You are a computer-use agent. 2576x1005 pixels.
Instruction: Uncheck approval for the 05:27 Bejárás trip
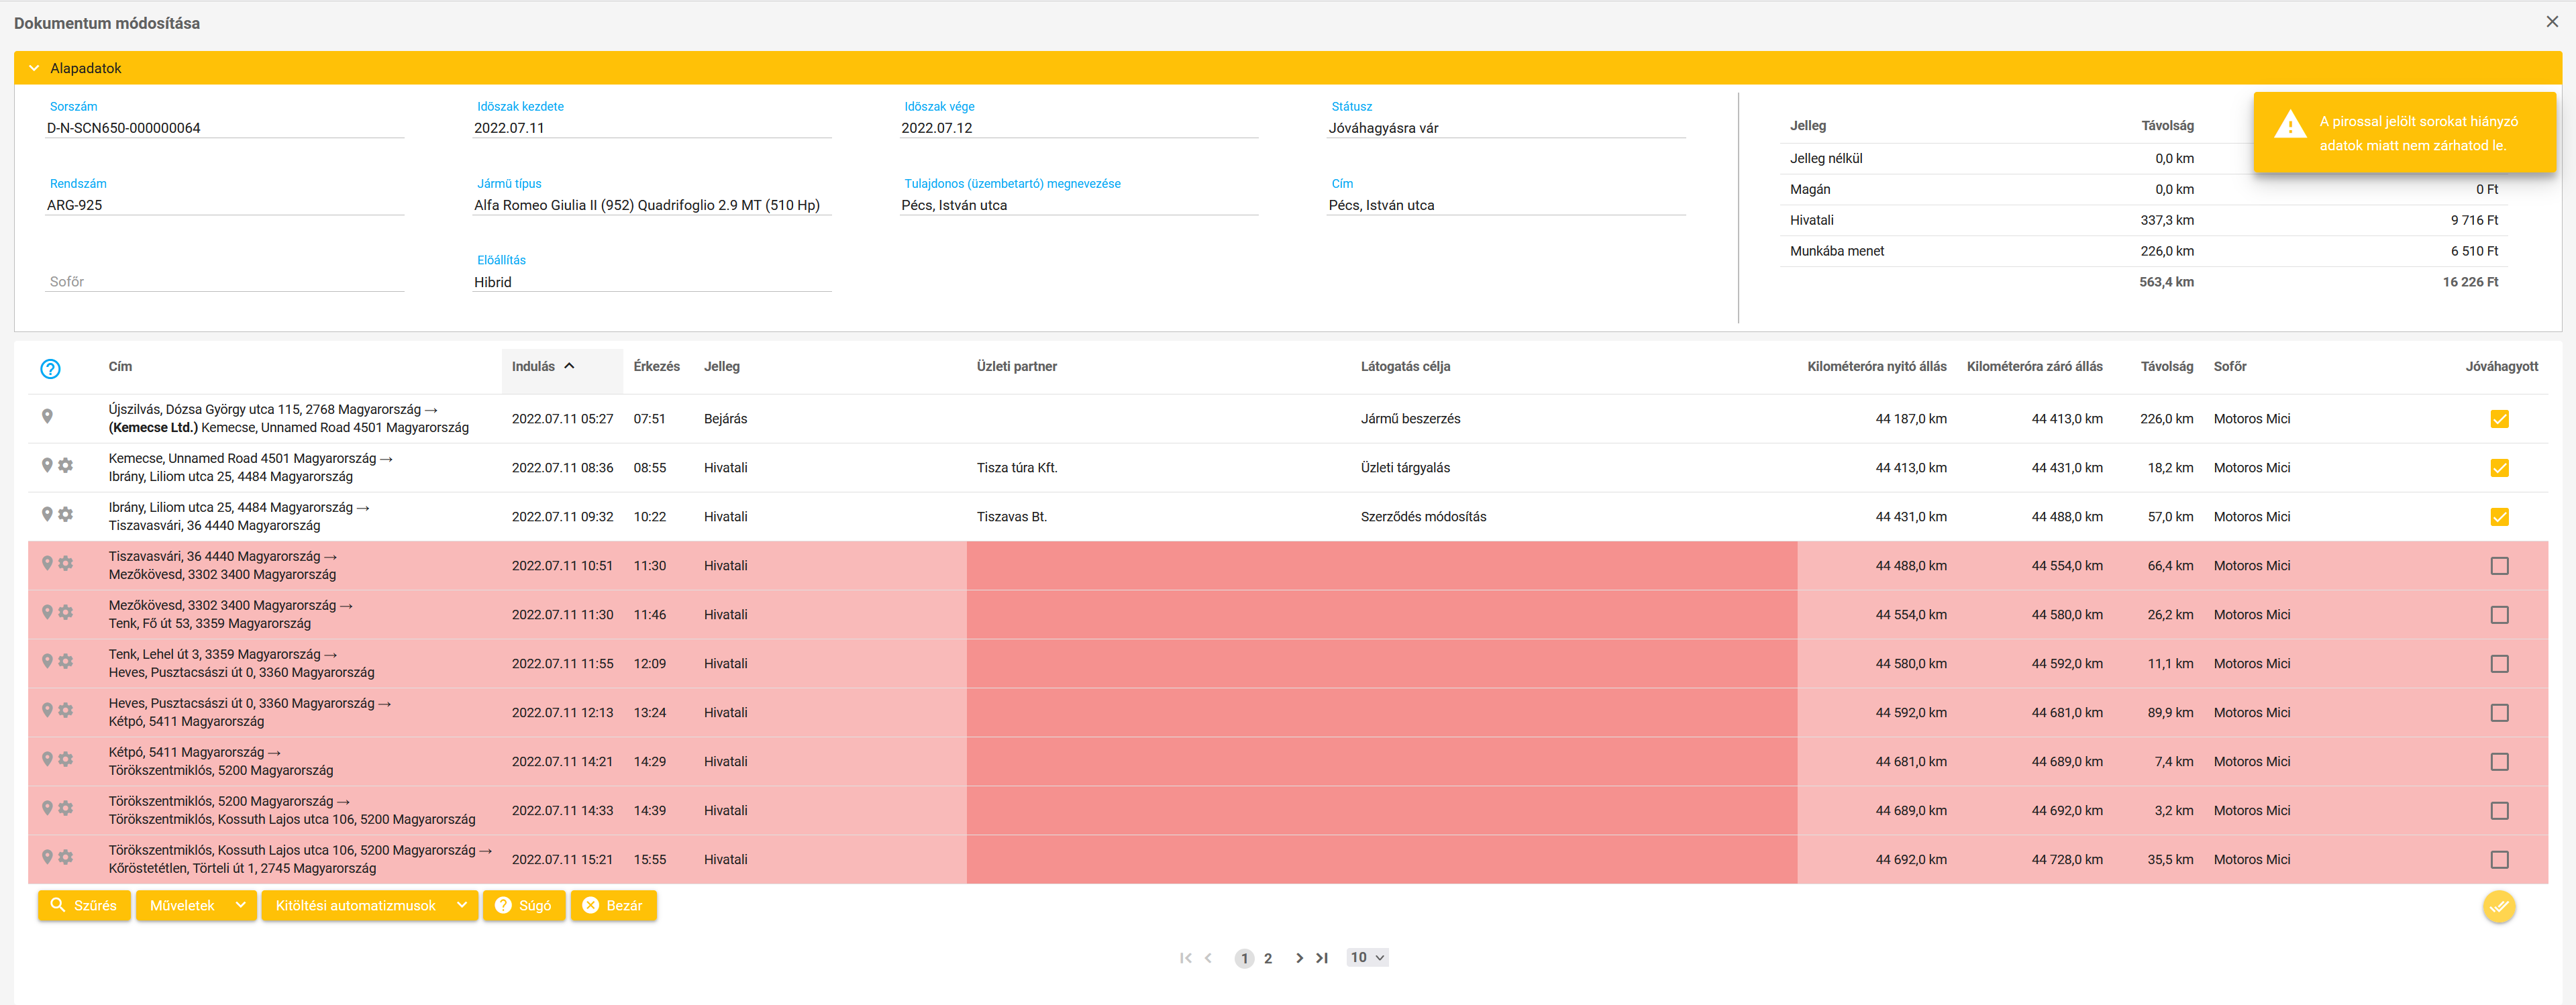pyautogui.click(x=2499, y=419)
